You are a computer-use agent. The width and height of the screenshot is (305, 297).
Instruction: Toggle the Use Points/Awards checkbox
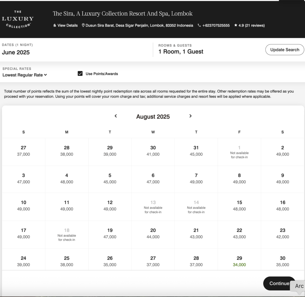pyautogui.click(x=80, y=74)
